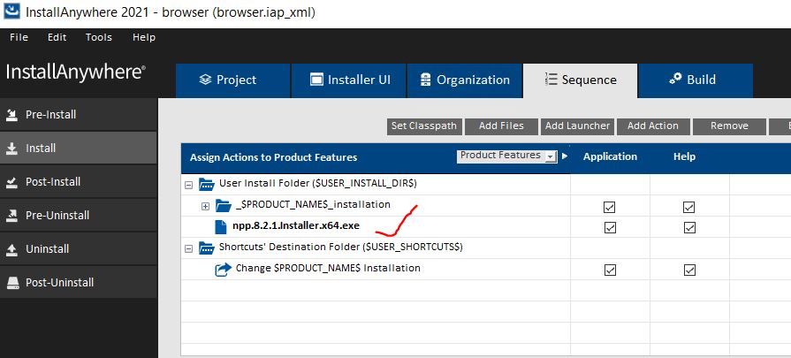The image size is (791, 358).
Task: Click the Add Launcher button
Action: (x=577, y=126)
